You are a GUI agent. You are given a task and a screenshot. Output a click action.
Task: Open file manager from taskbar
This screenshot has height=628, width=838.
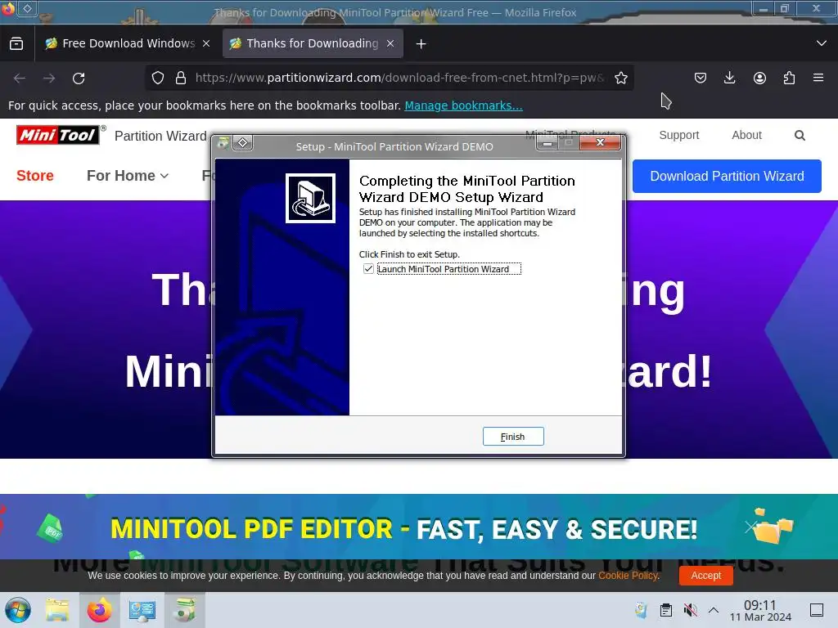tap(57, 610)
